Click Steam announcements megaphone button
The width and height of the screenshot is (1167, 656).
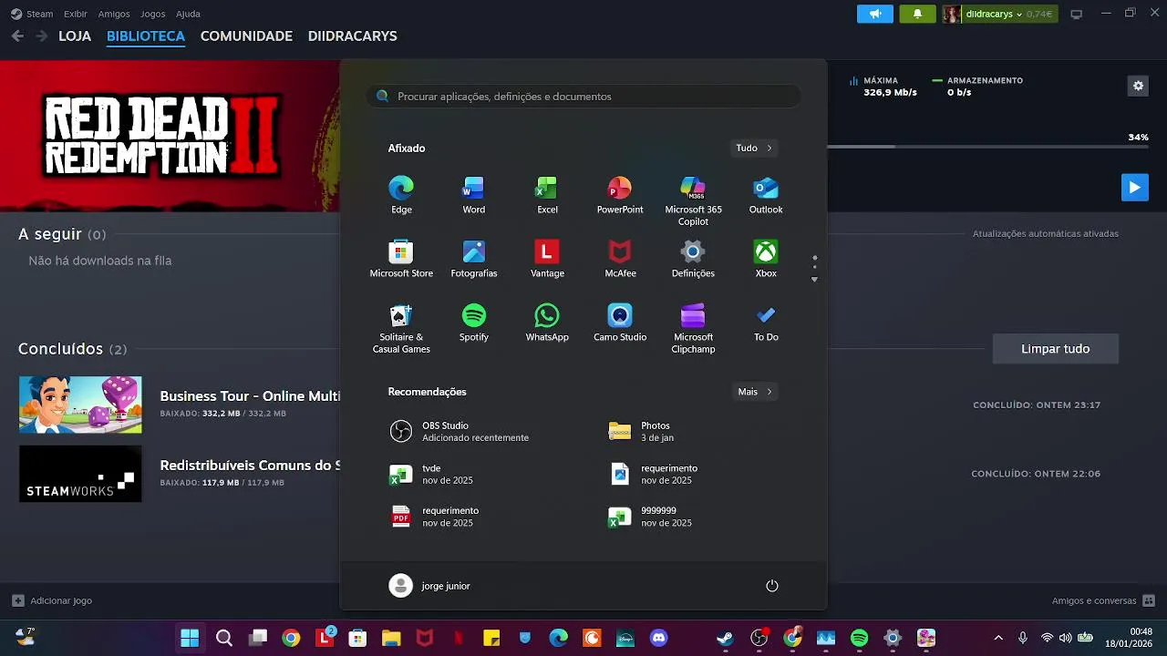(875, 14)
